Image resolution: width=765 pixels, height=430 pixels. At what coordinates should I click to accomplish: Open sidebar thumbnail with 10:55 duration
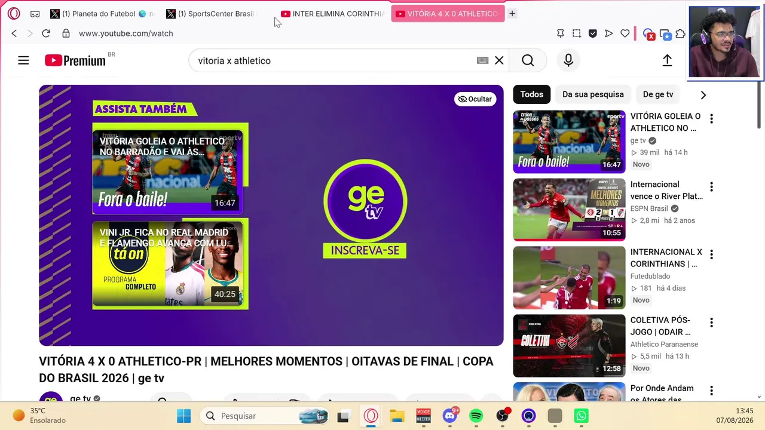pyautogui.click(x=569, y=210)
